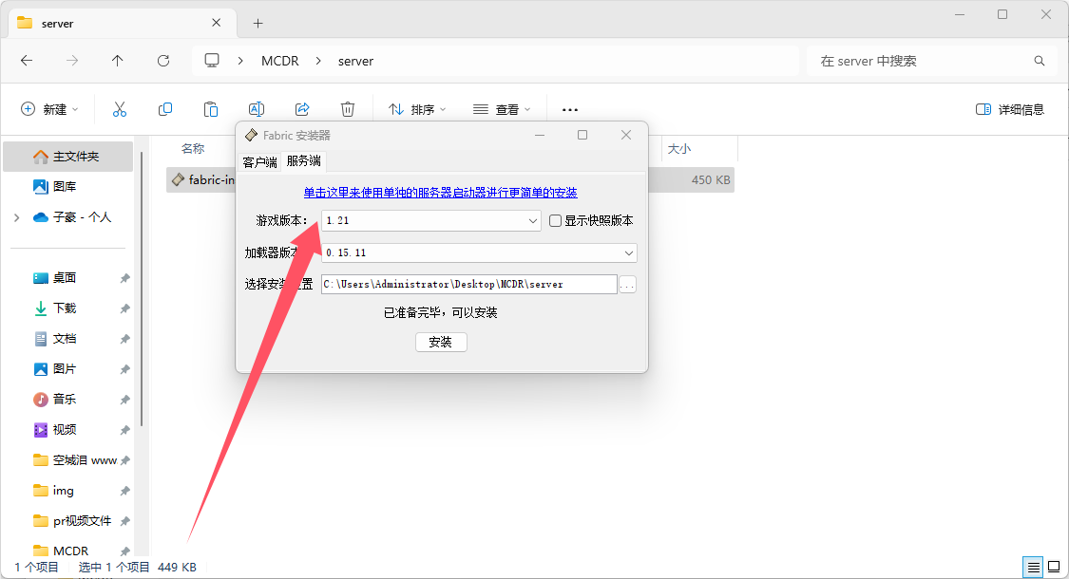Image resolution: width=1069 pixels, height=579 pixels.
Task: Unpin 桌面 using its pin icon
Action: click(x=124, y=278)
